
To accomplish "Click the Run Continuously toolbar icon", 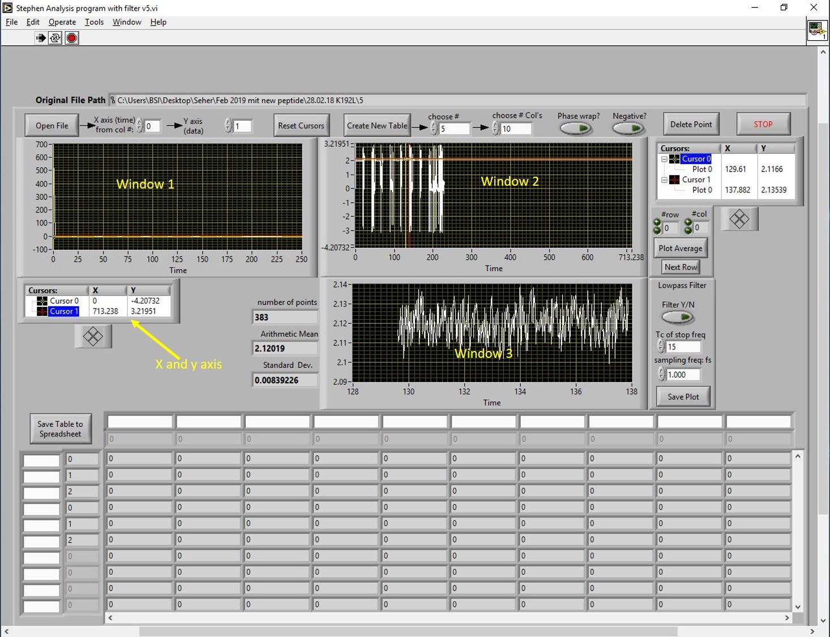I will [55, 38].
